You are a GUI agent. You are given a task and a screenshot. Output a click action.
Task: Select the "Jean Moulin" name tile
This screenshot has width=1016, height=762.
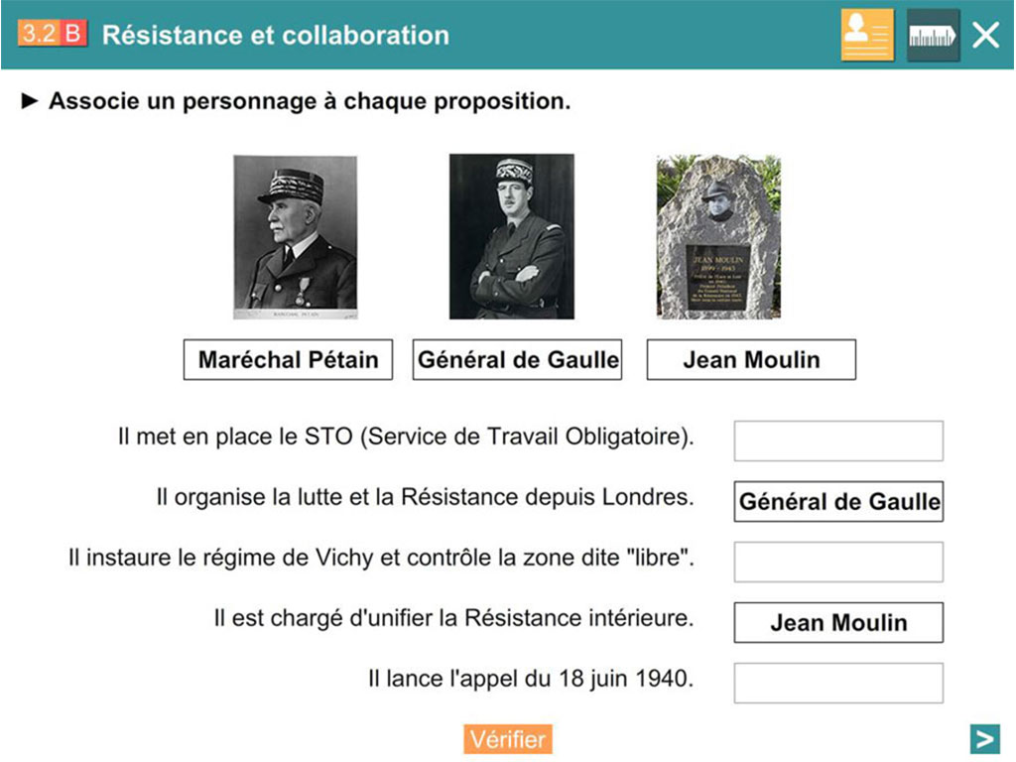[x=750, y=359]
